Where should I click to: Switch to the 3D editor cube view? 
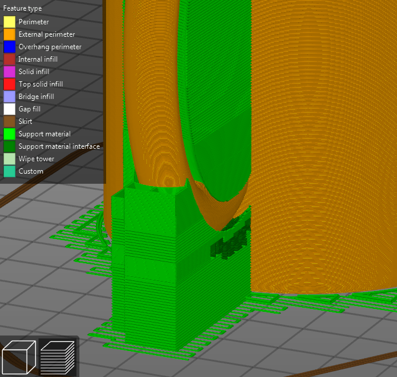19,357
